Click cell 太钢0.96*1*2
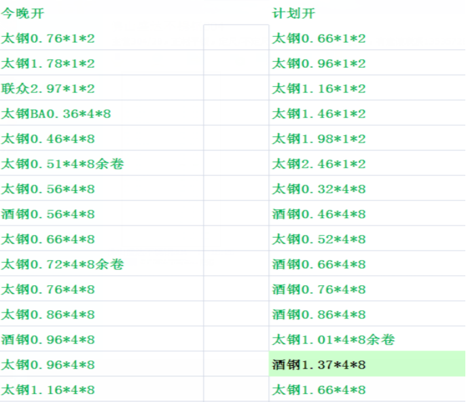Screen dimensions: 466x402 (368, 62)
